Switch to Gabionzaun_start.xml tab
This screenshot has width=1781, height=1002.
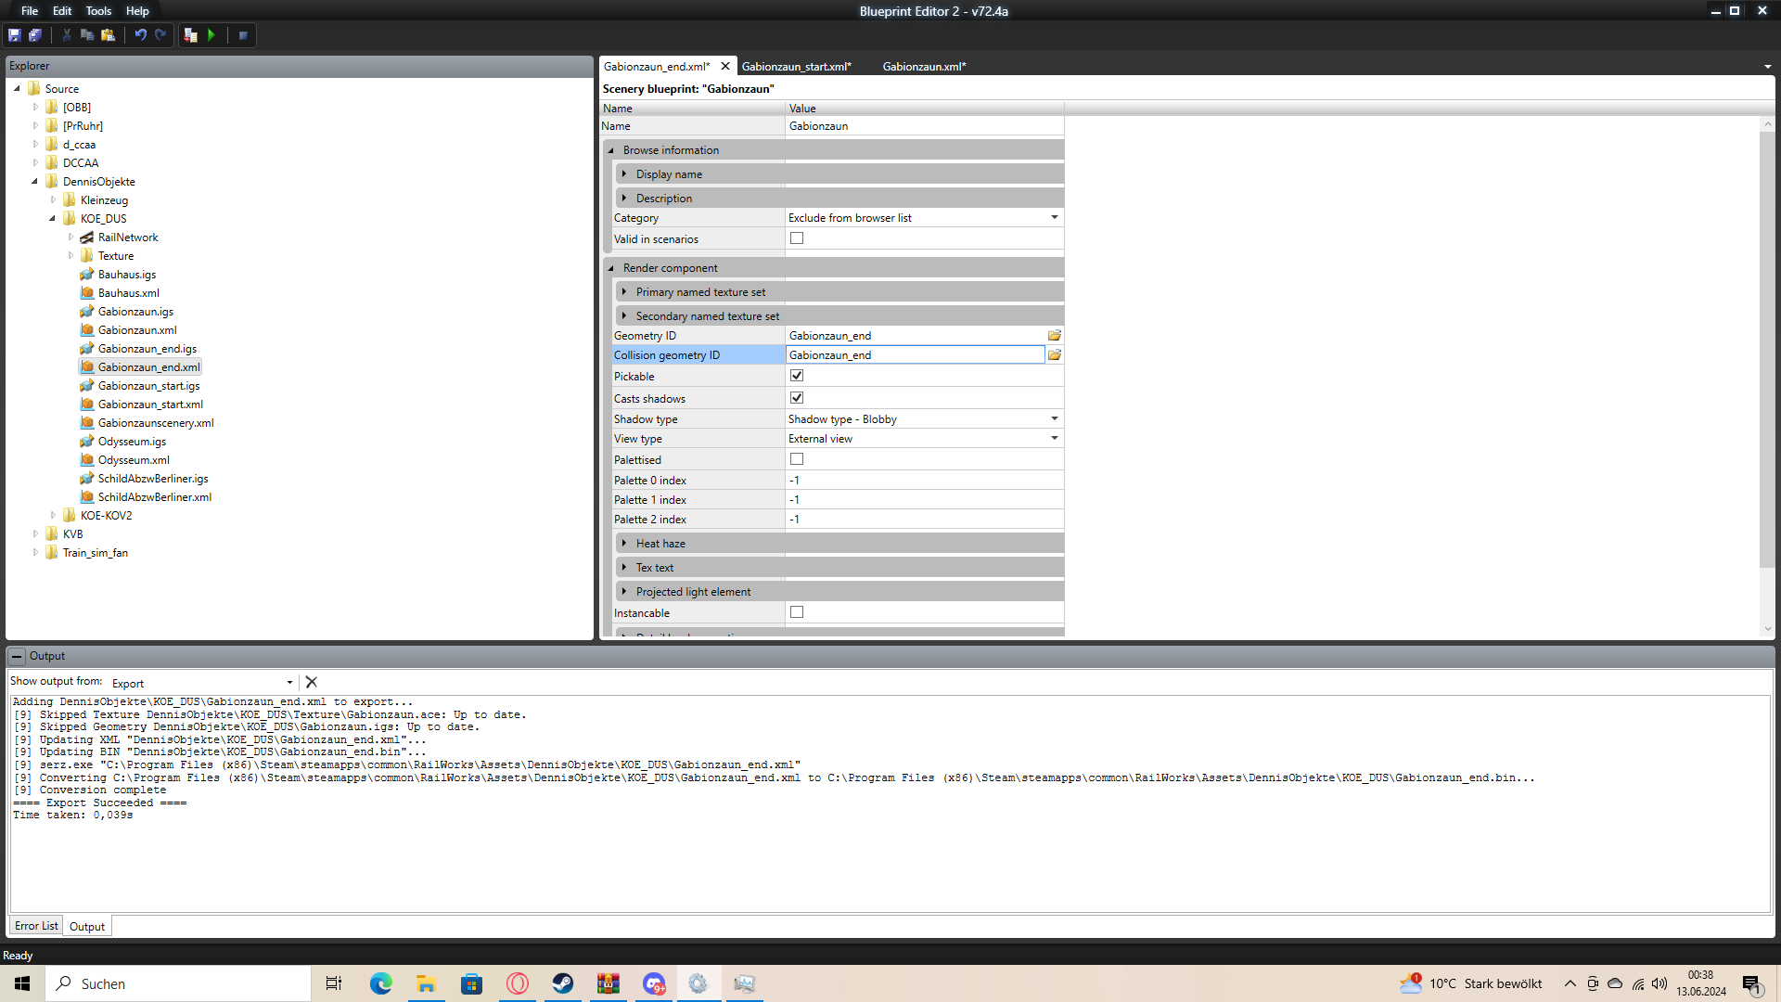pyautogui.click(x=796, y=67)
